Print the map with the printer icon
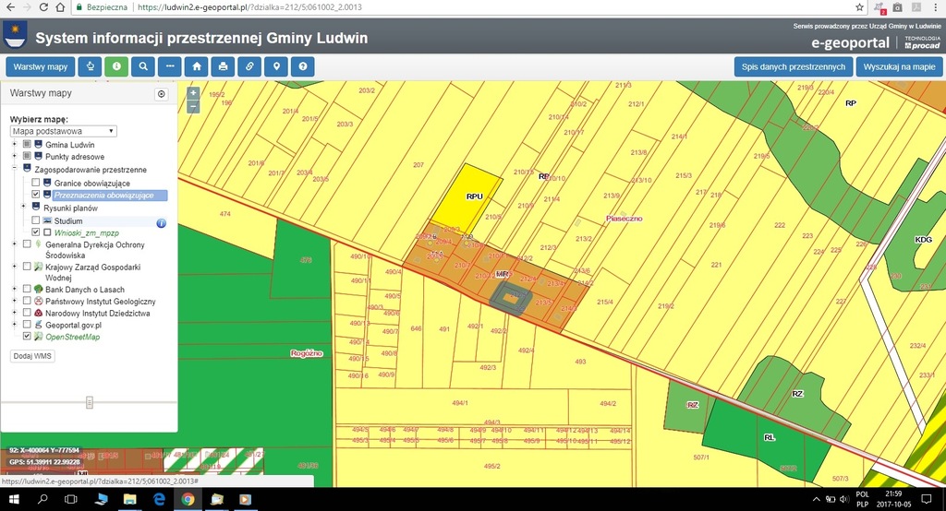 pyautogui.click(x=223, y=67)
